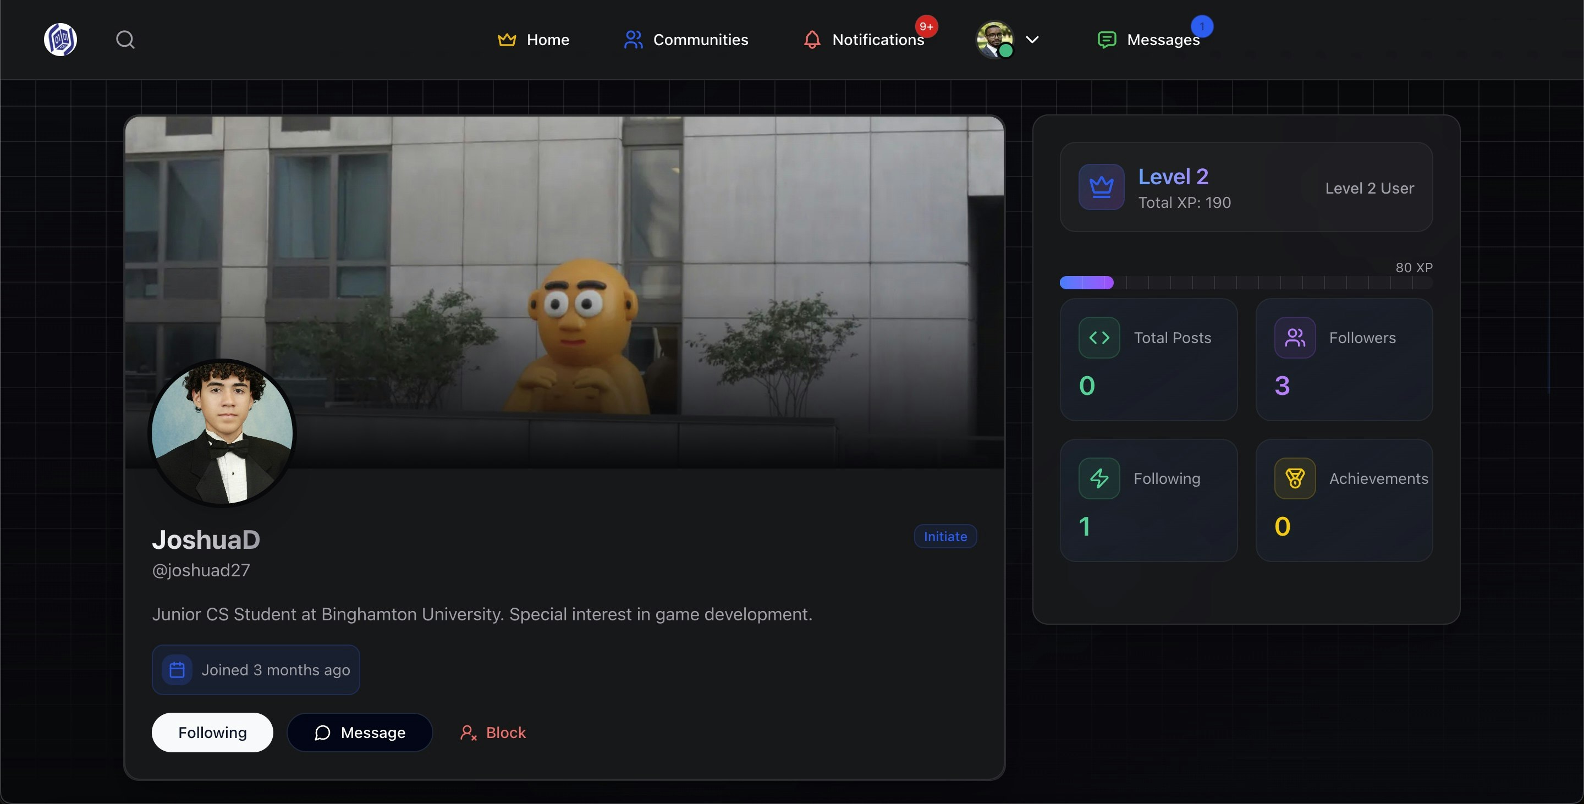
Task: Click the site logo in the top bar
Action: point(61,40)
